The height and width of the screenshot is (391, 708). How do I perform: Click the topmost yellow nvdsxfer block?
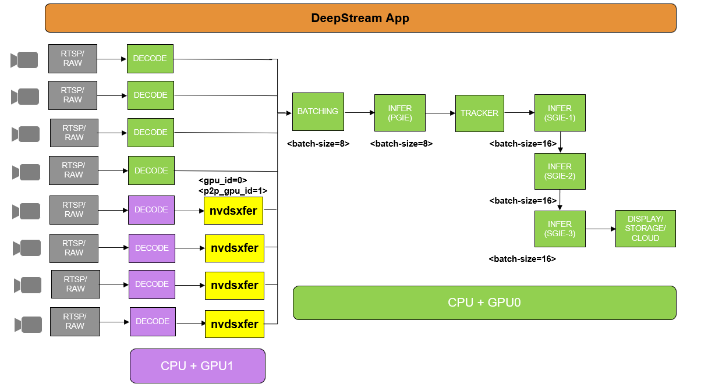[x=234, y=211]
